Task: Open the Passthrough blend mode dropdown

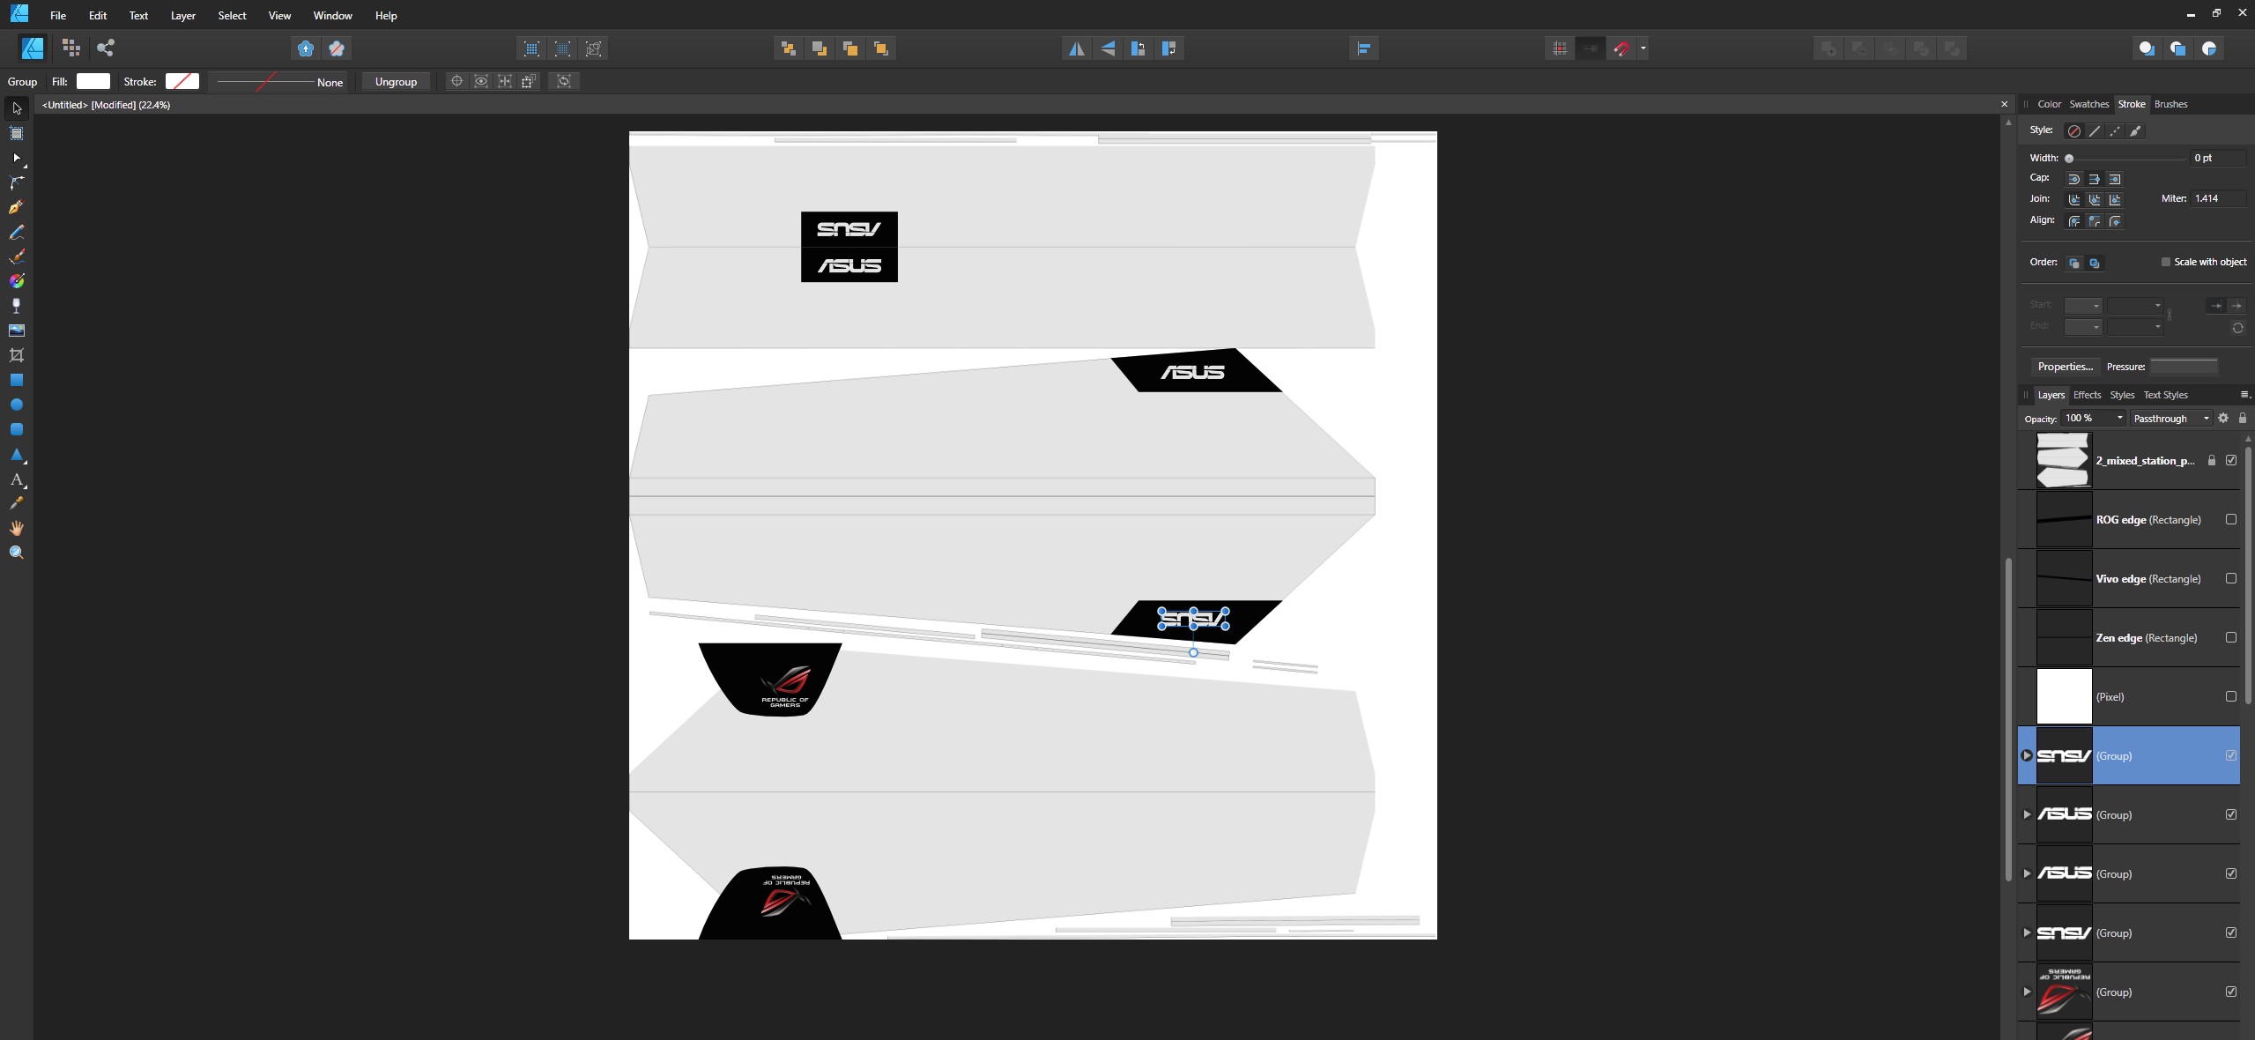Action: coord(2170,418)
